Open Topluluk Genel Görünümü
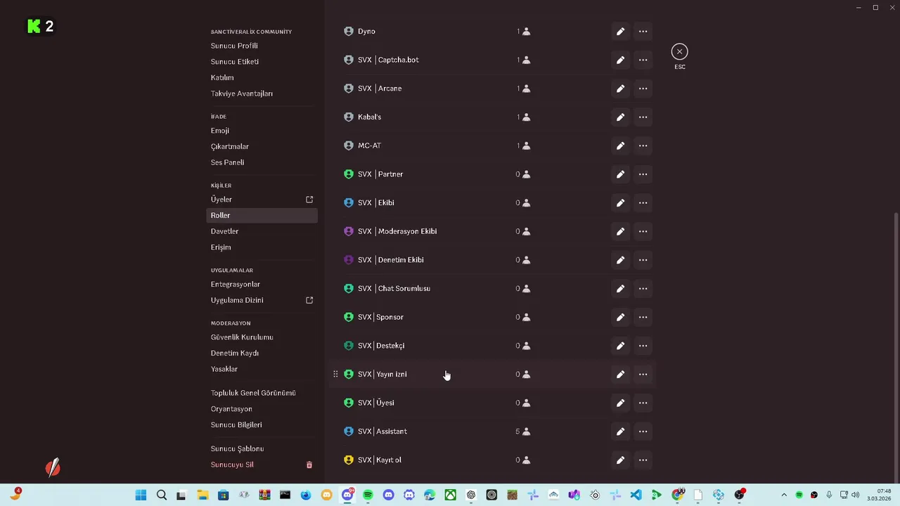This screenshot has height=506, width=900. point(253,393)
